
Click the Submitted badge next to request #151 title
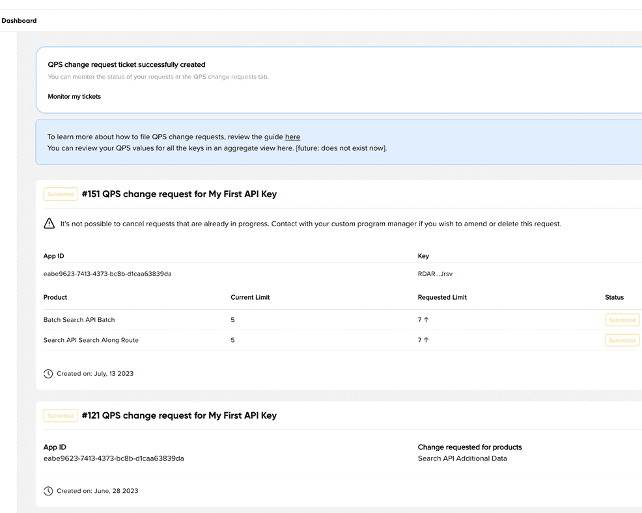click(x=61, y=194)
